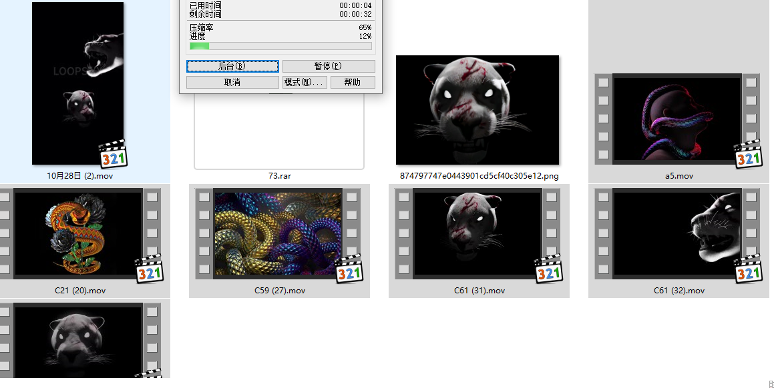Click the 874797747e0443901cd5cf40c305e12.png file name

point(479,176)
